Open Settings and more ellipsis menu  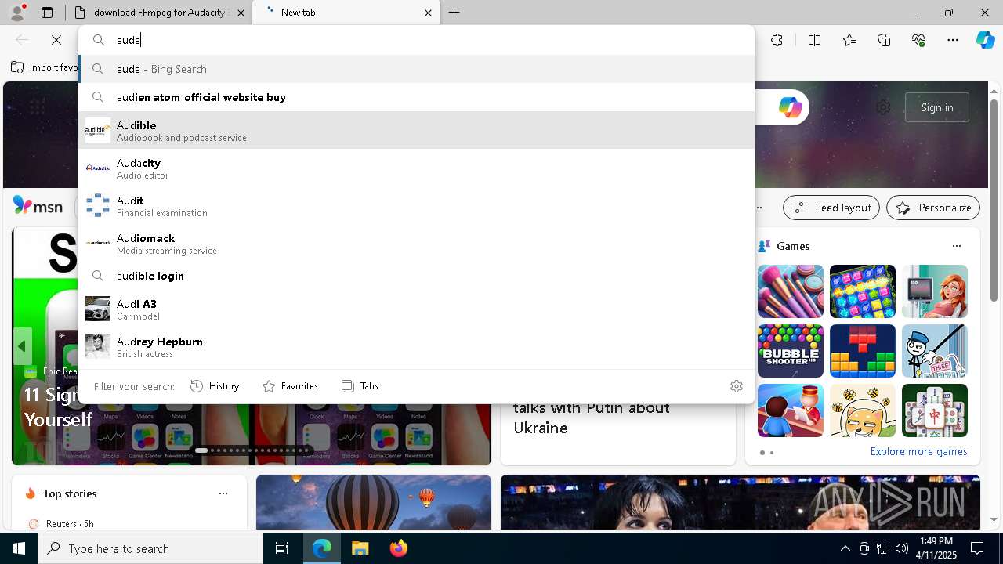(953, 40)
